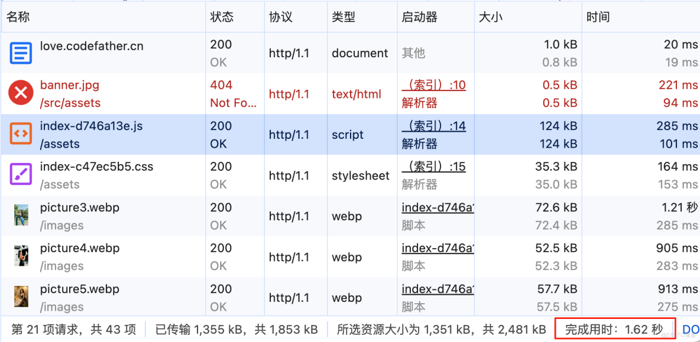Click the orange script icon for index-d746a13e.js
The image size is (700, 342).
[21, 133]
